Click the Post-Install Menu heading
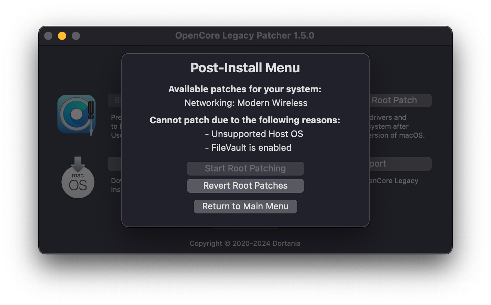 tap(245, 68)
